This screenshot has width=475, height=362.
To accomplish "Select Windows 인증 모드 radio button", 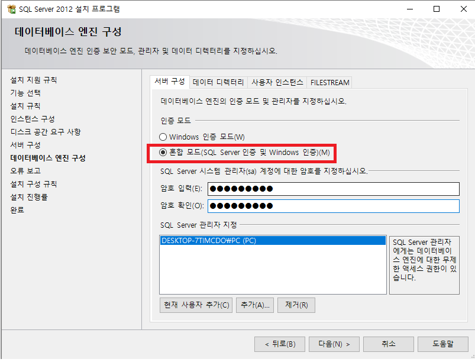I will [163, 137].
